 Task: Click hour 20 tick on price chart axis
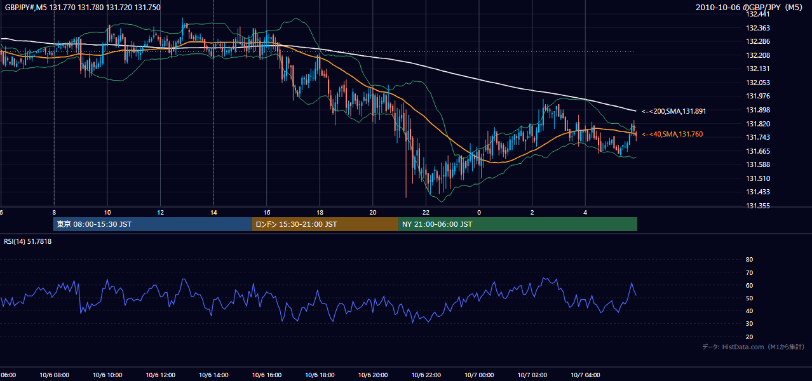tap(373, 212)
